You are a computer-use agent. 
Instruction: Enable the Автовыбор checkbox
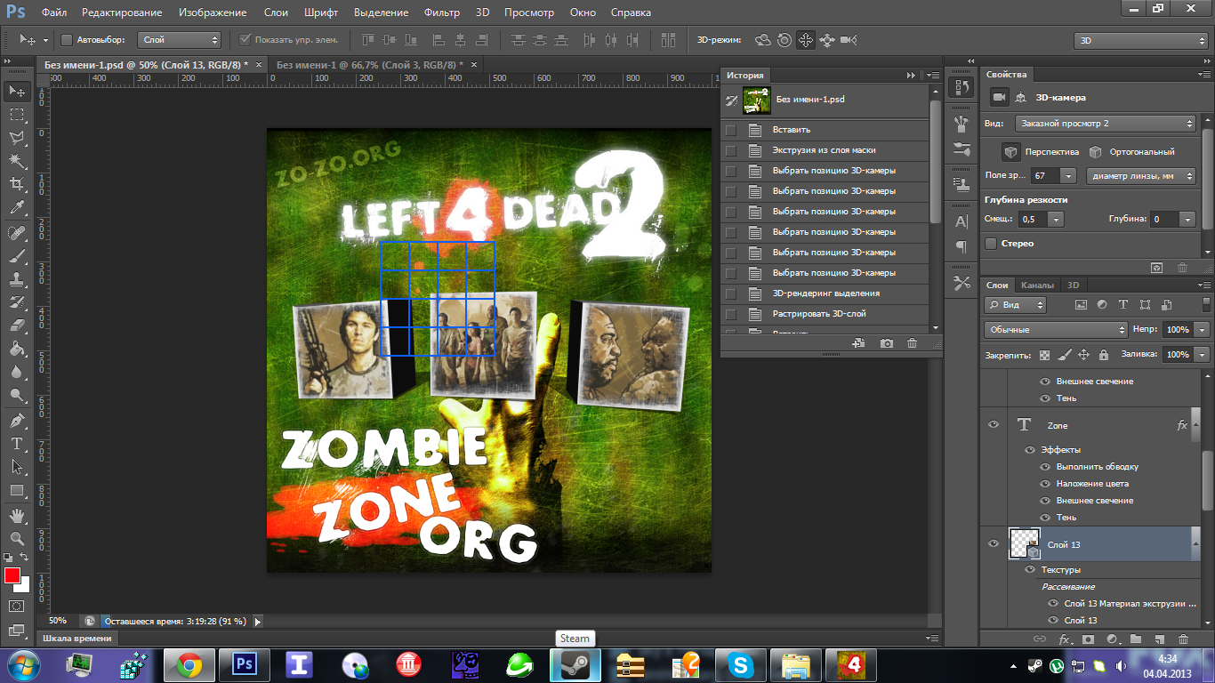[67, 40]
